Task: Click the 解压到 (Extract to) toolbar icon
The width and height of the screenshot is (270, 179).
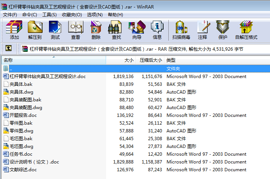Action: pyautogui.click(x=35, y=27)
